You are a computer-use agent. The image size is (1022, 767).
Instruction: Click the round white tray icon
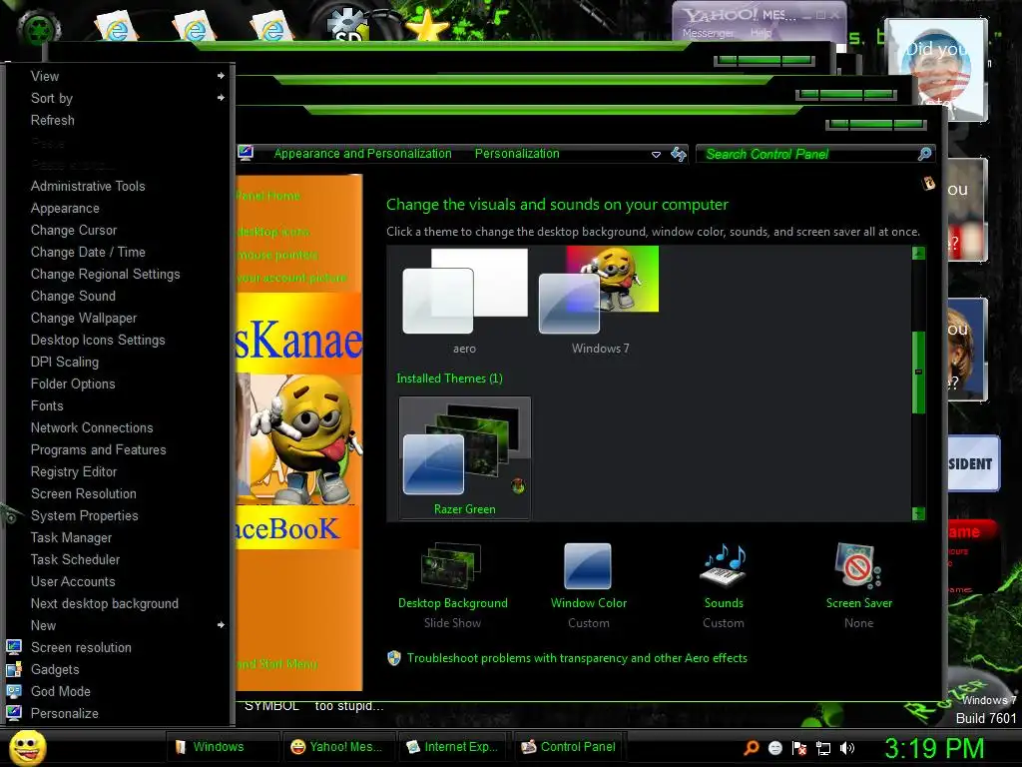774,748
